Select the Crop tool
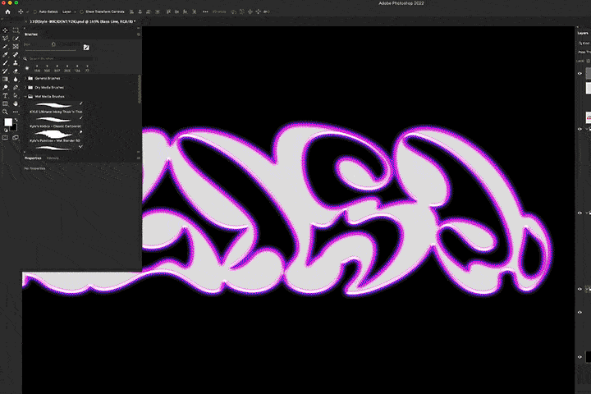 (5, 47)
